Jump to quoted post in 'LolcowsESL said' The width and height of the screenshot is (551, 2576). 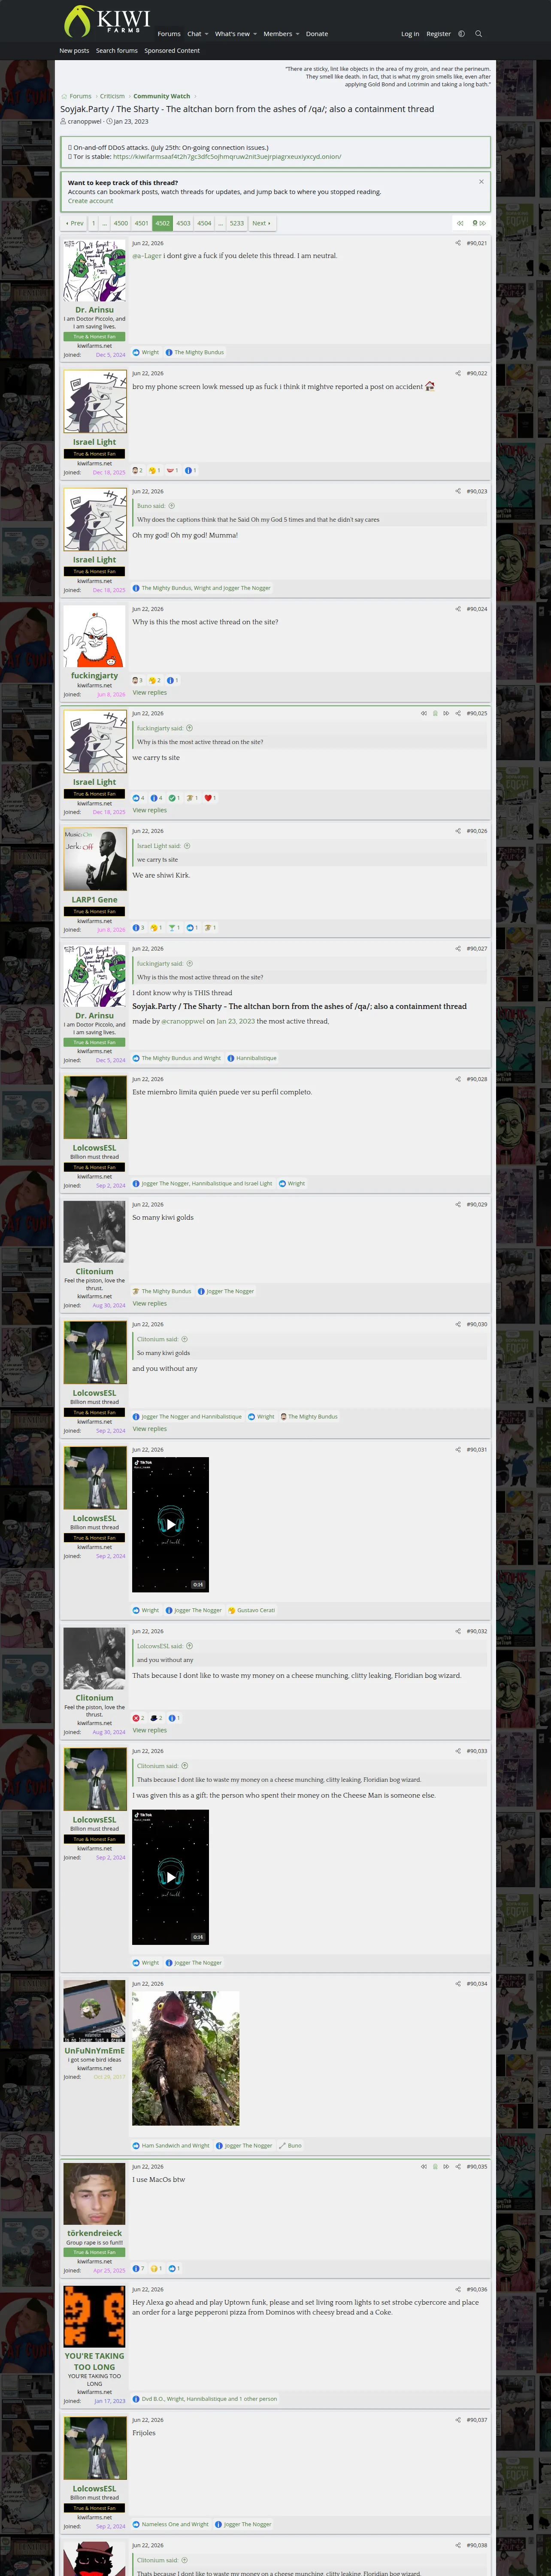point(189,1645)
